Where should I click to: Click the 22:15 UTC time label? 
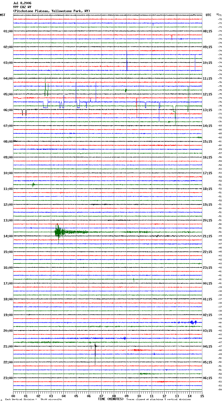point(208,252)
